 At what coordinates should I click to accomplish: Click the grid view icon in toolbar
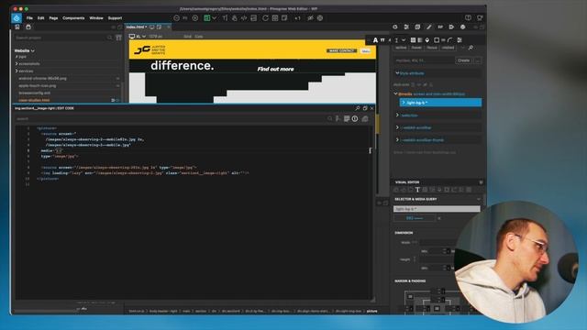click(275, 18)
